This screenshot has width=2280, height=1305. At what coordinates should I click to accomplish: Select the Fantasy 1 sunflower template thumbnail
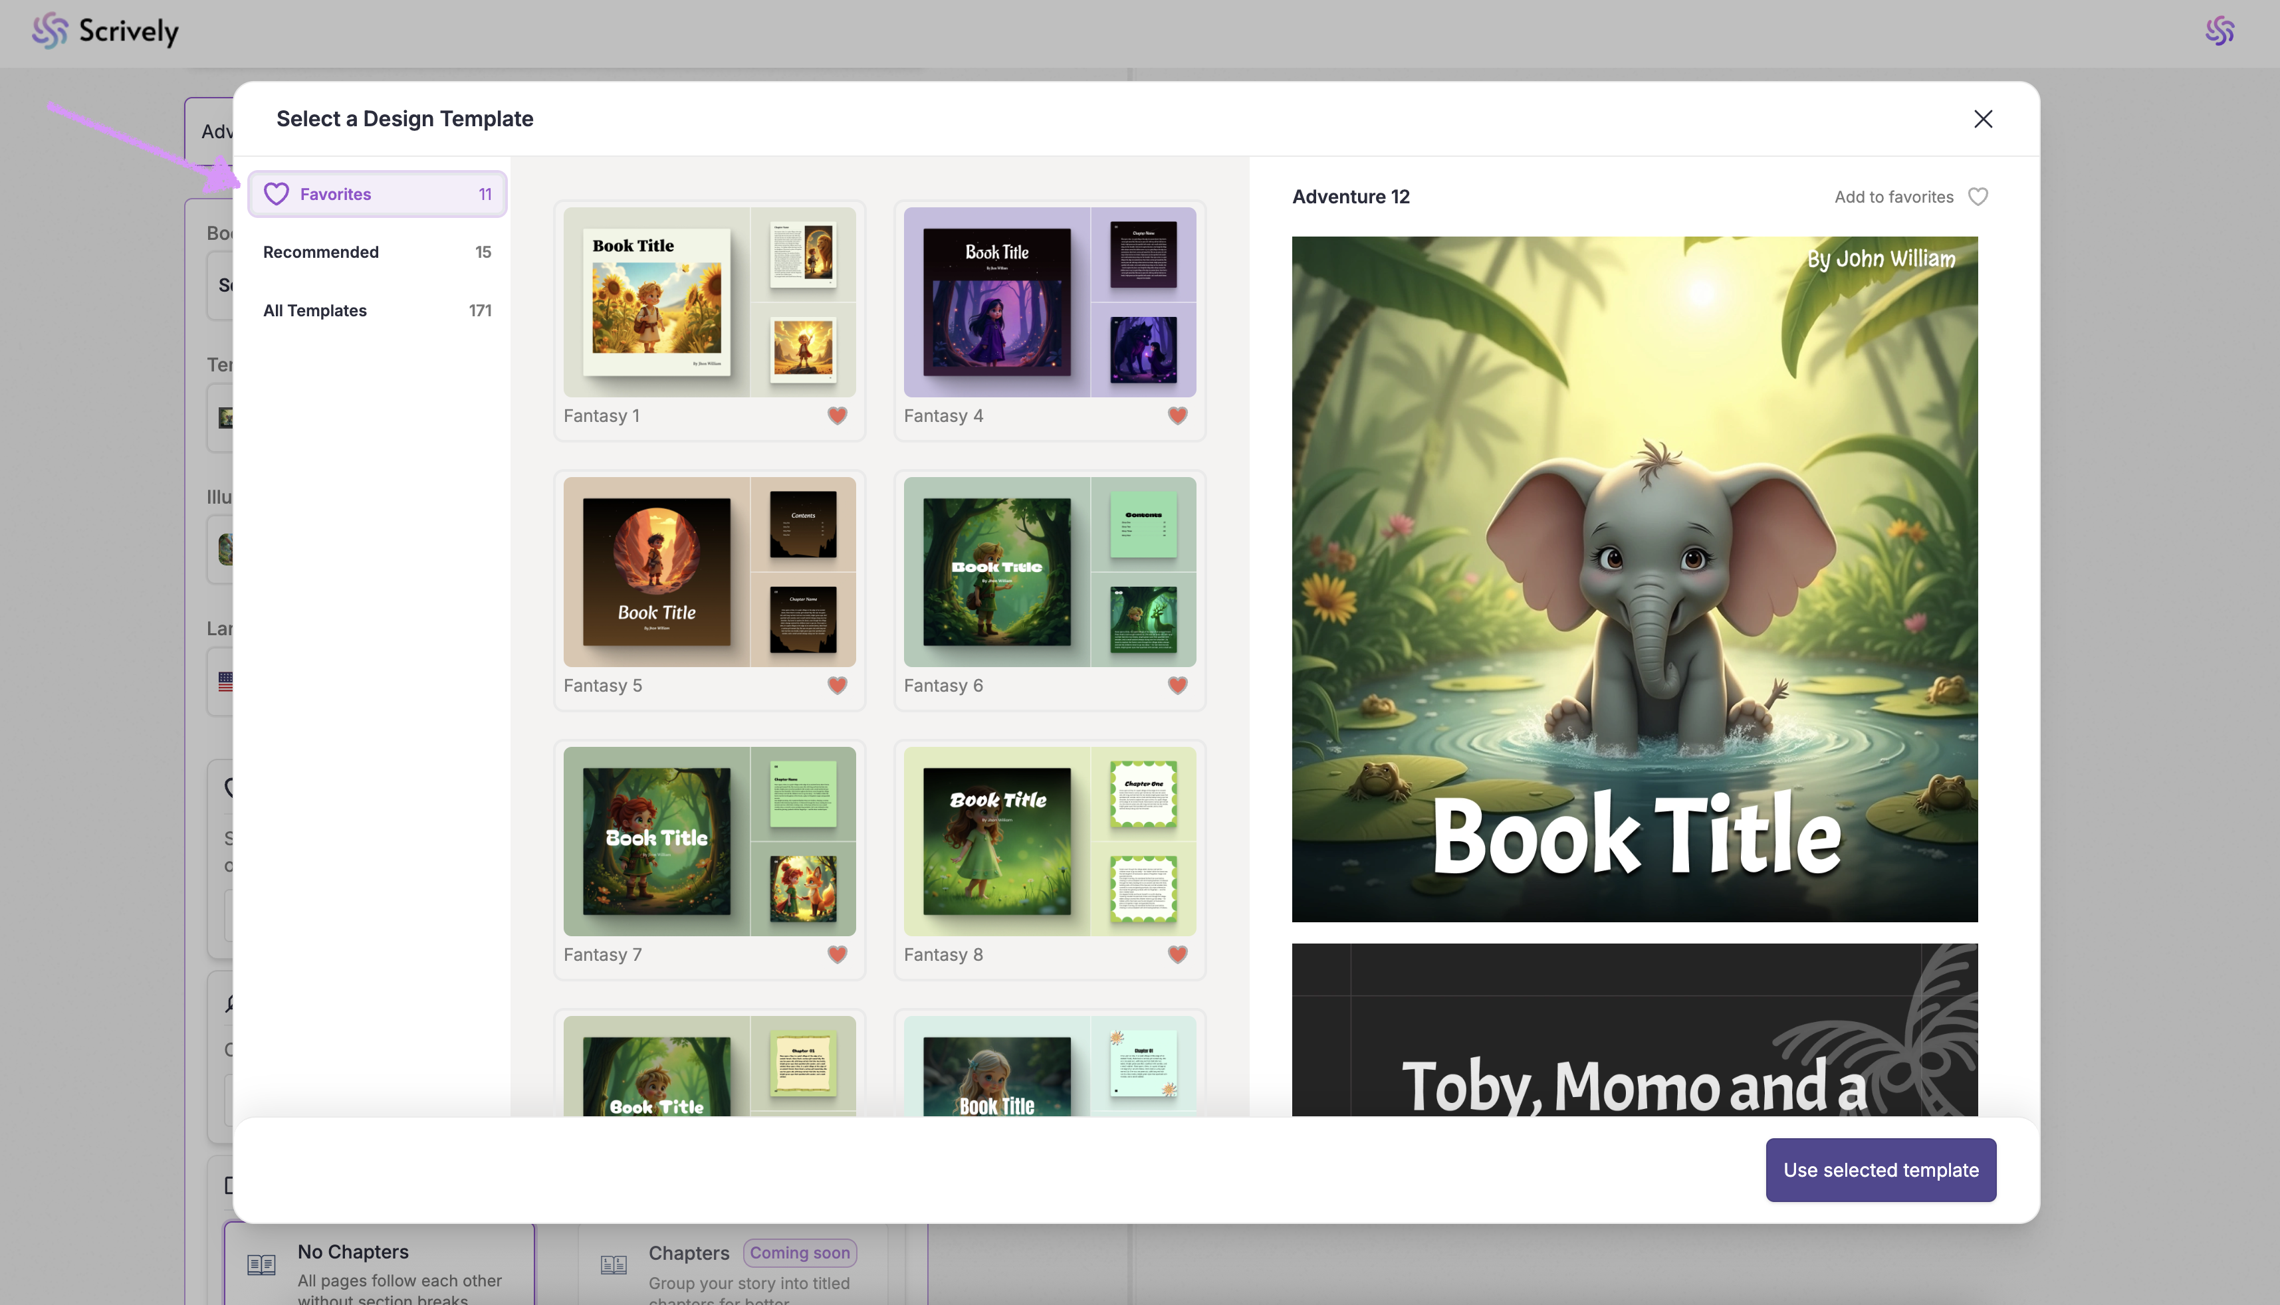(709, 303)
